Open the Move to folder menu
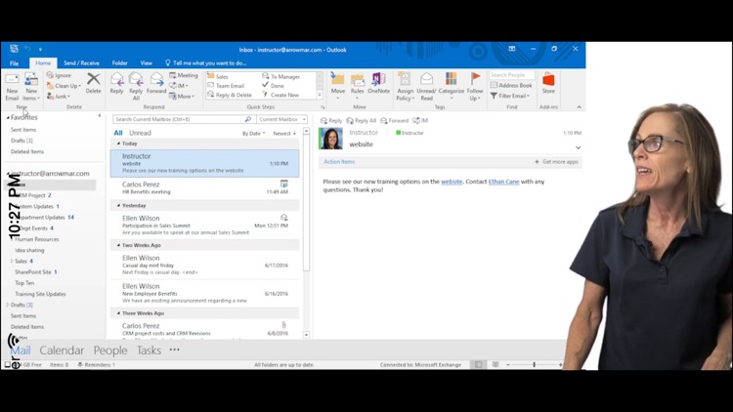 pyautogui.click(x=338, y=86)
